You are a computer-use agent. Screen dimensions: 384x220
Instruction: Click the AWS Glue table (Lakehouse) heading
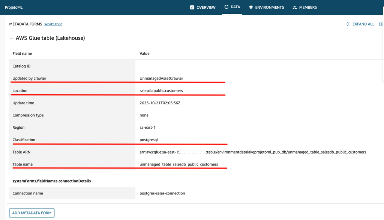[50, 38]
